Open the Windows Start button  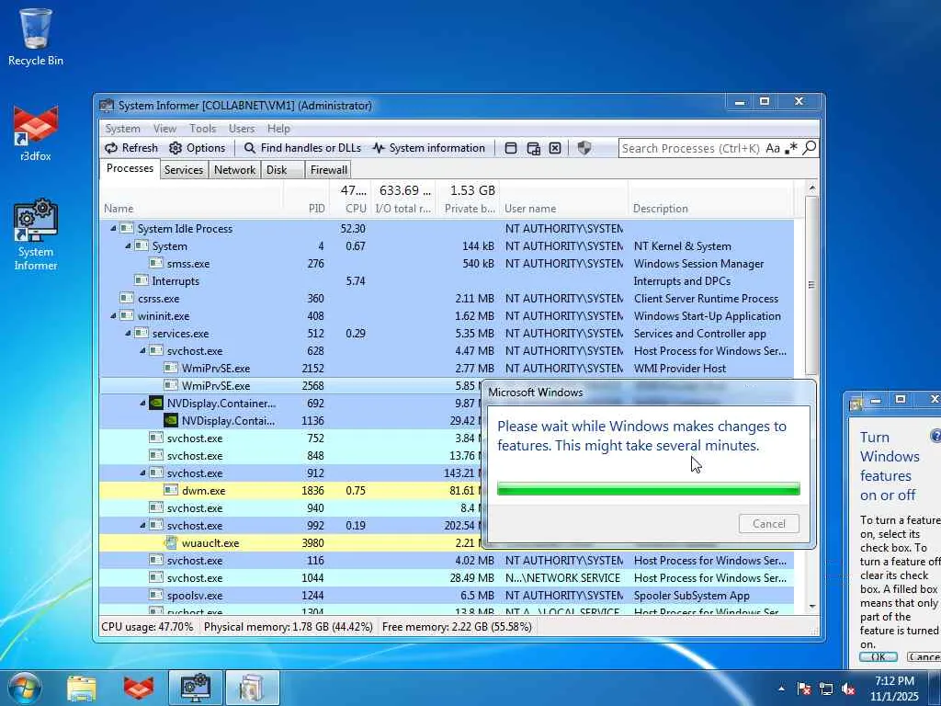[x=25, y=688]
